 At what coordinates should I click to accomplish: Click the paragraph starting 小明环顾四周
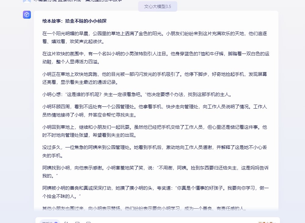pyautogui.click(x=155, y=111)
